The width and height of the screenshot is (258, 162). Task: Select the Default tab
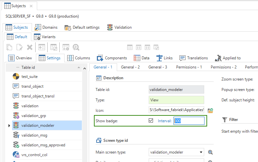tap(17, 37)
